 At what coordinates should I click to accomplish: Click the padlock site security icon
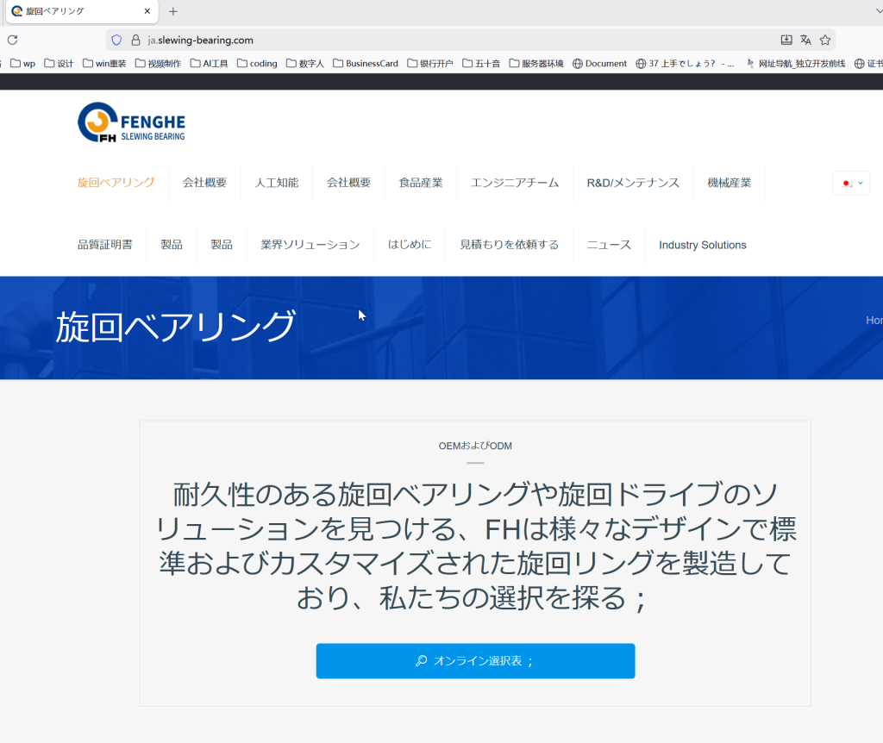[x=135, y=40]
